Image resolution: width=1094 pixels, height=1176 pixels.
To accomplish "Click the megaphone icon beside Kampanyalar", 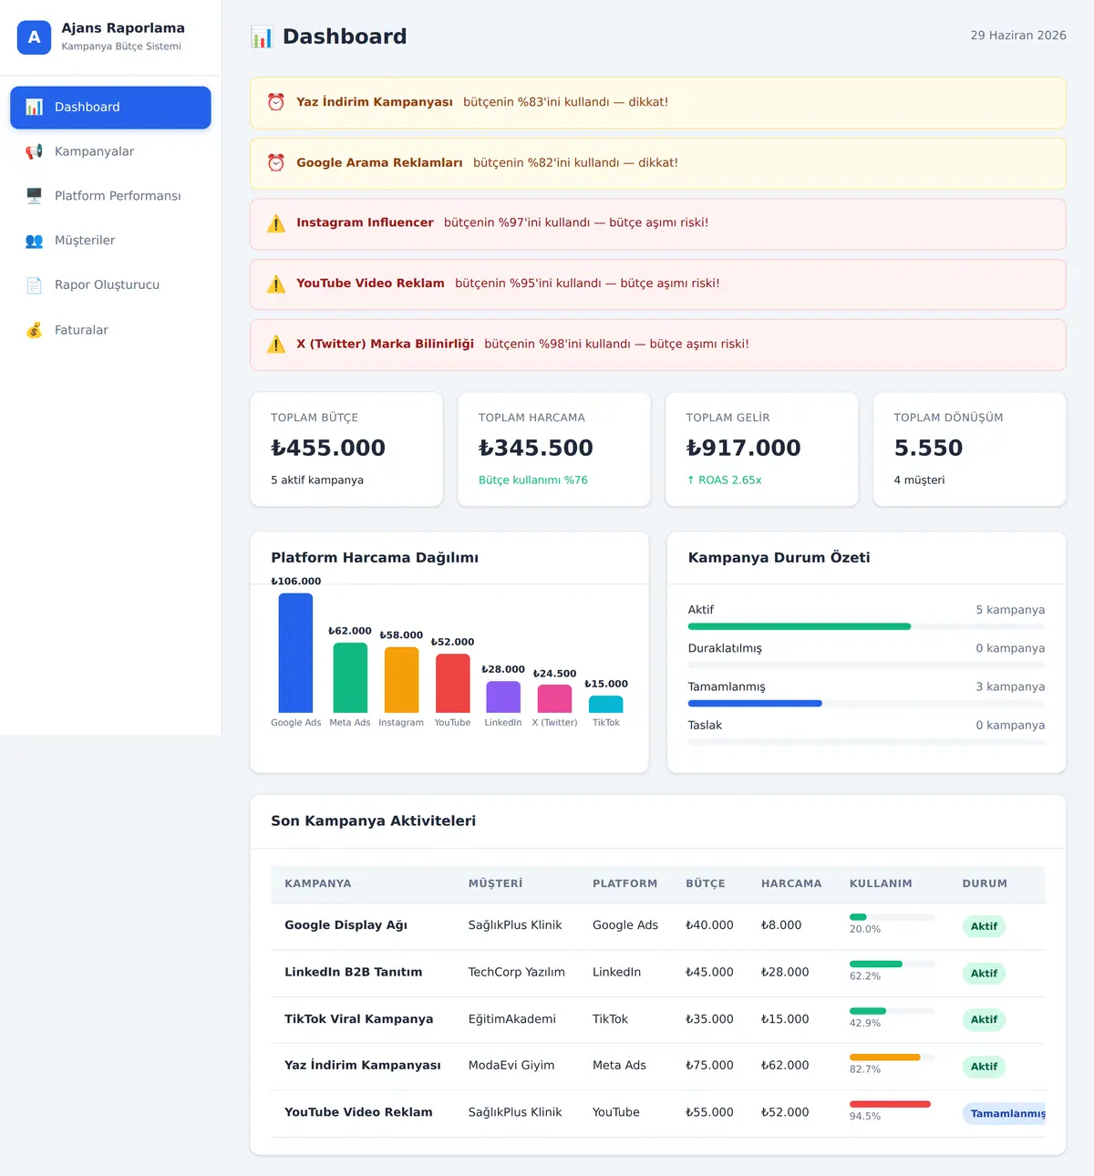I will (x=34, y=151).
